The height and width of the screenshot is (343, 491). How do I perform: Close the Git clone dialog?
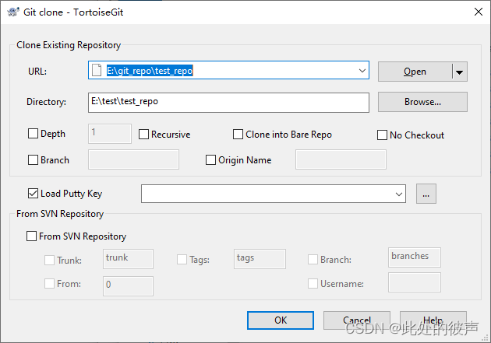pos(476,13)
